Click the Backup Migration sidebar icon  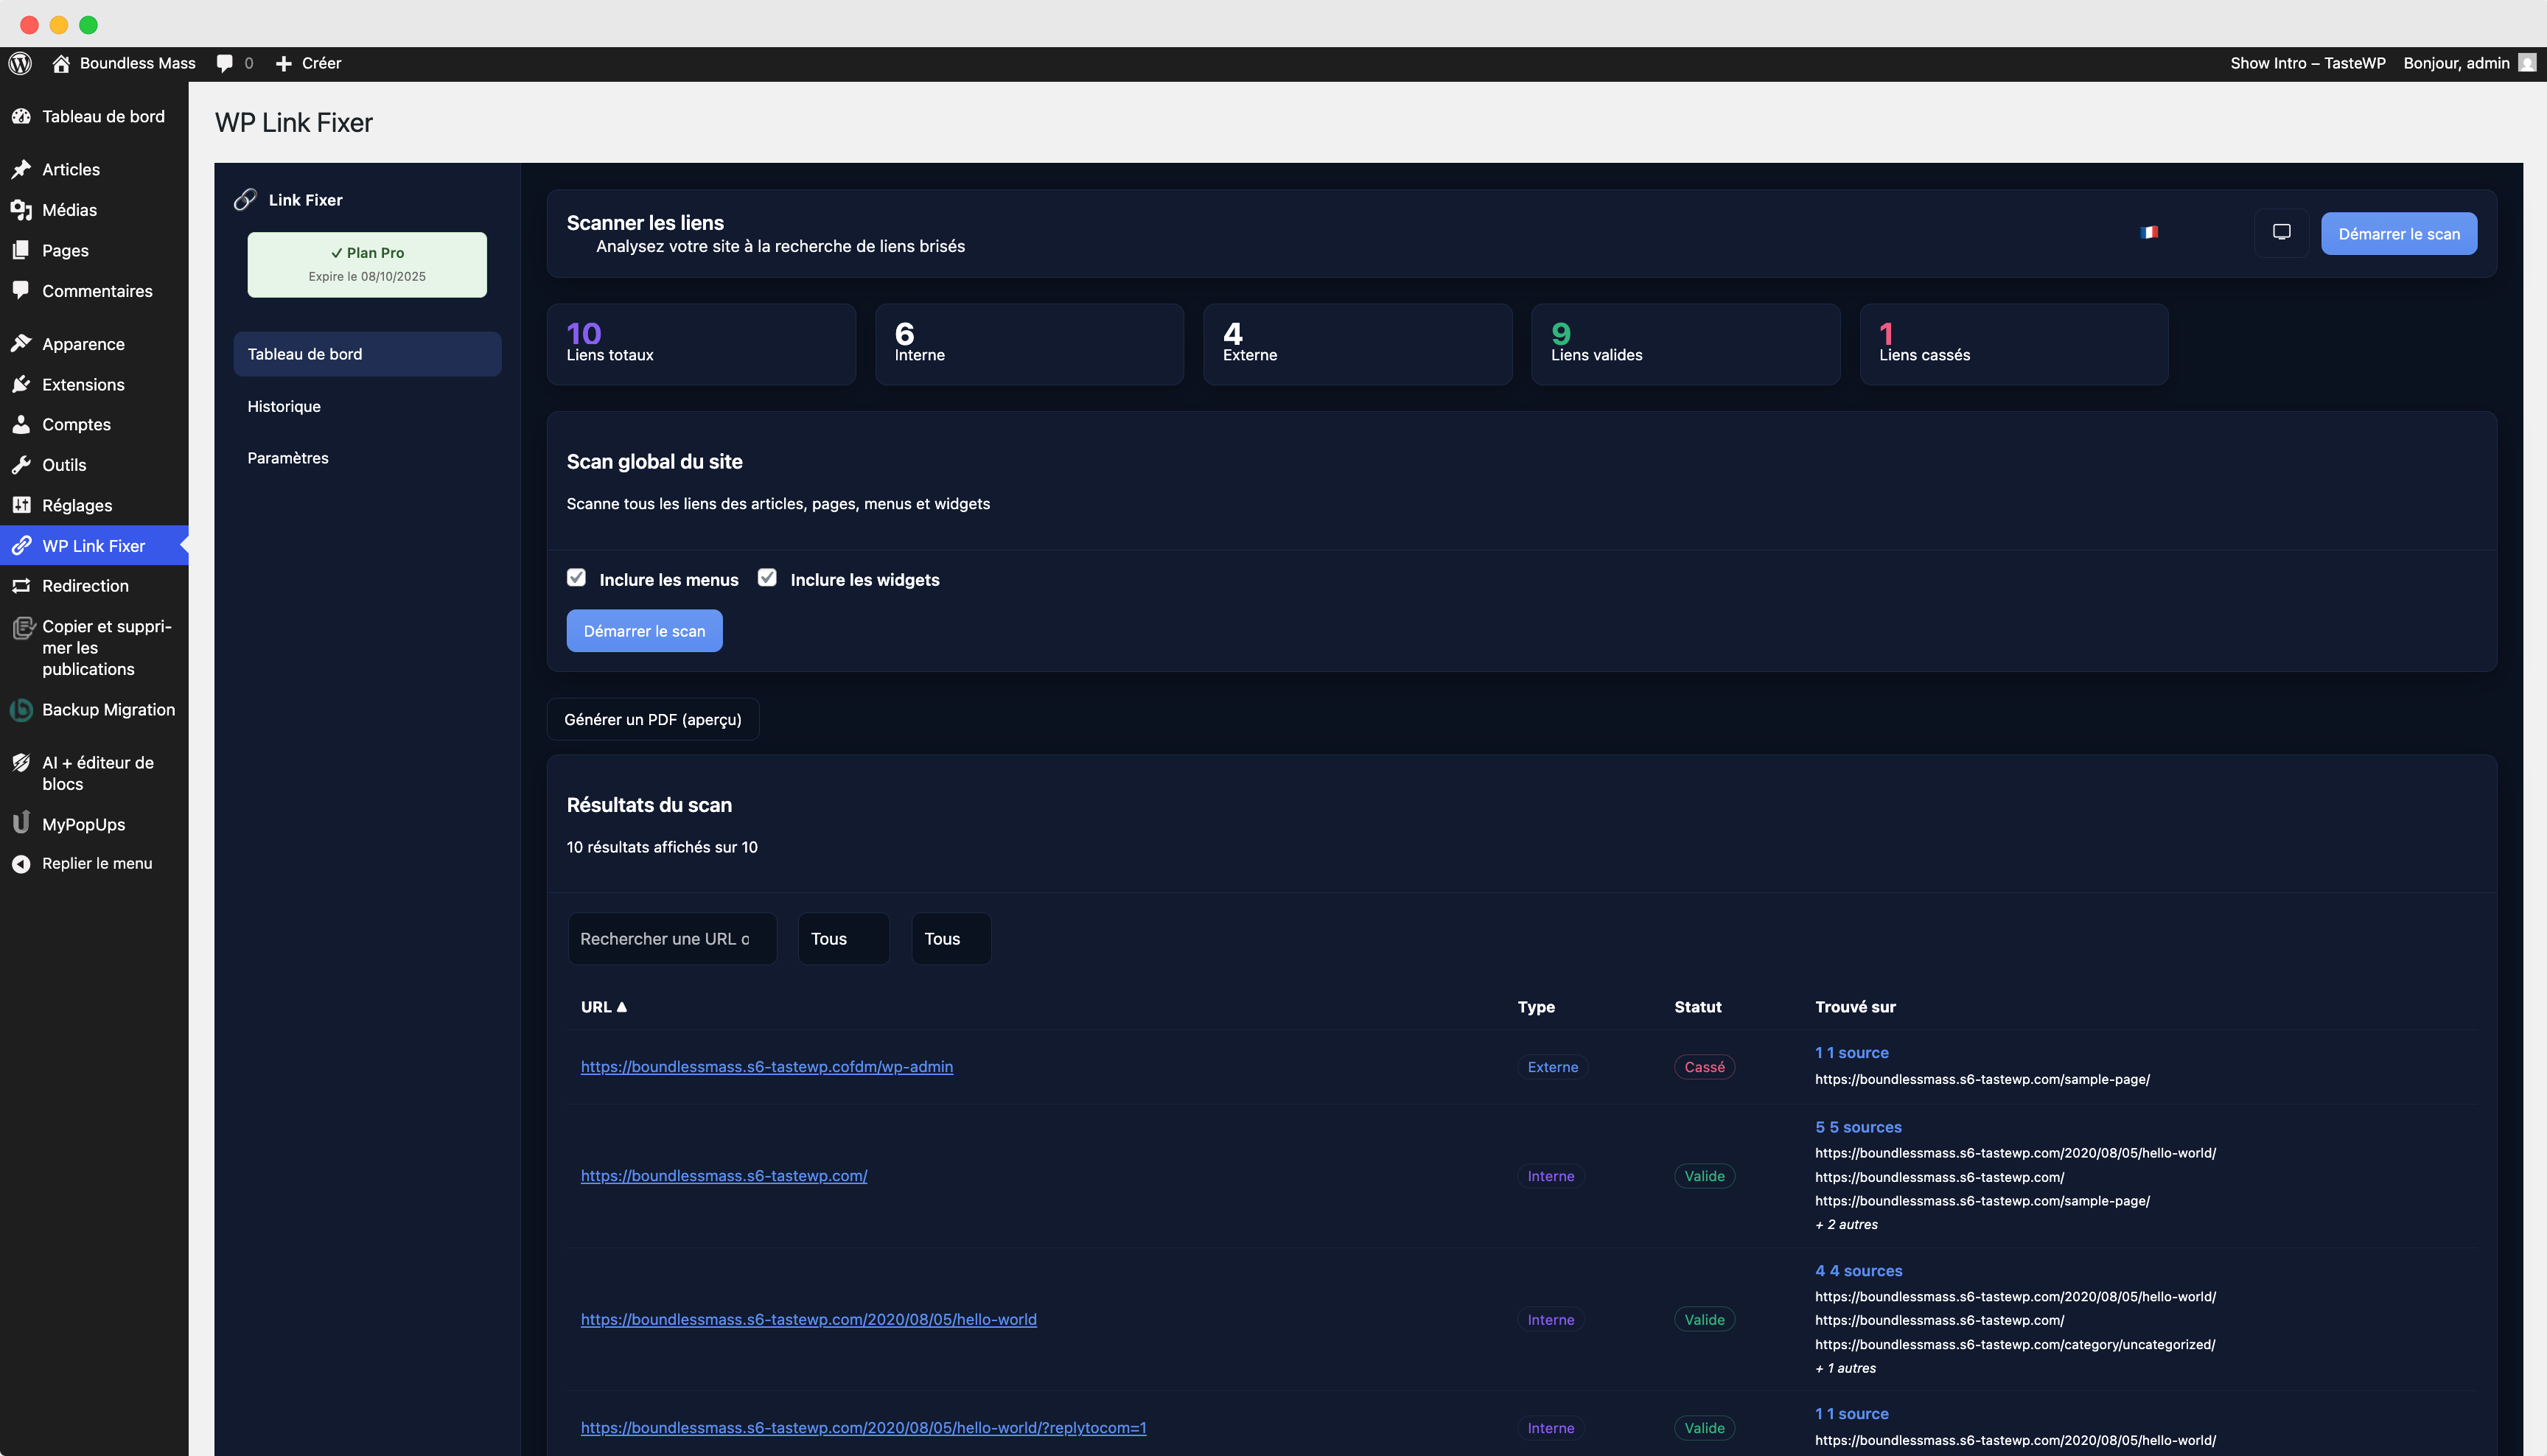(21, 710)
